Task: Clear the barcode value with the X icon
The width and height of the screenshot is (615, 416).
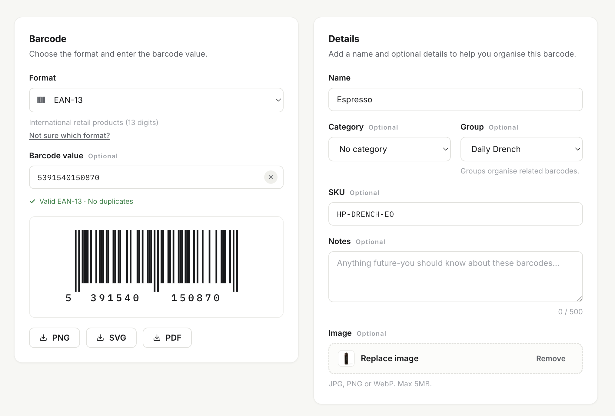Action: pos(271,177)
